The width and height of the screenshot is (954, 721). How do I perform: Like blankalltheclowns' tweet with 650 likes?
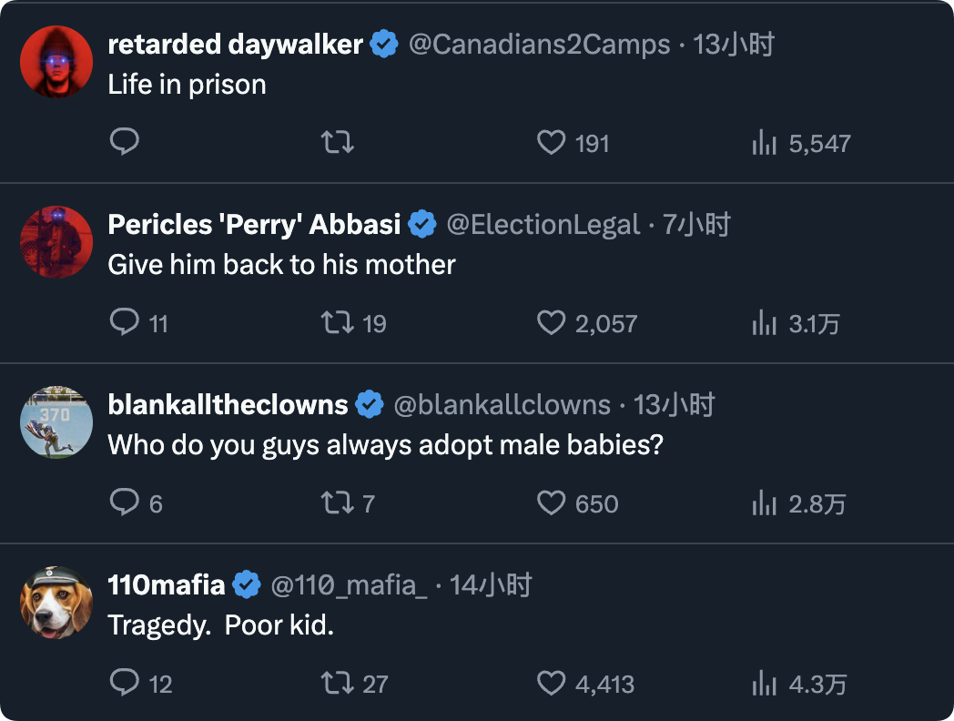click(x=551, y=503)
